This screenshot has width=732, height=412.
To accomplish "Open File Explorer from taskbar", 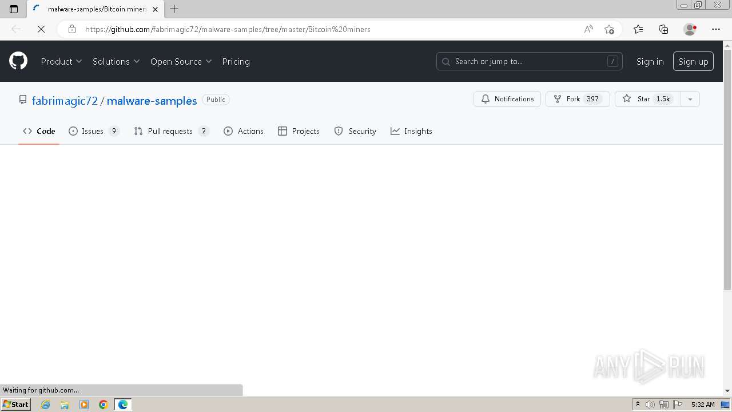I will click(65, 405).
